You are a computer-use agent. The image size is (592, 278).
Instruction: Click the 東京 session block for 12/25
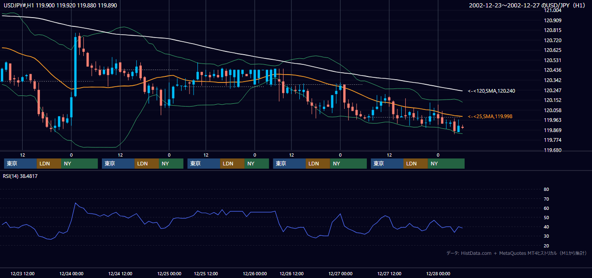pos(204,164)
